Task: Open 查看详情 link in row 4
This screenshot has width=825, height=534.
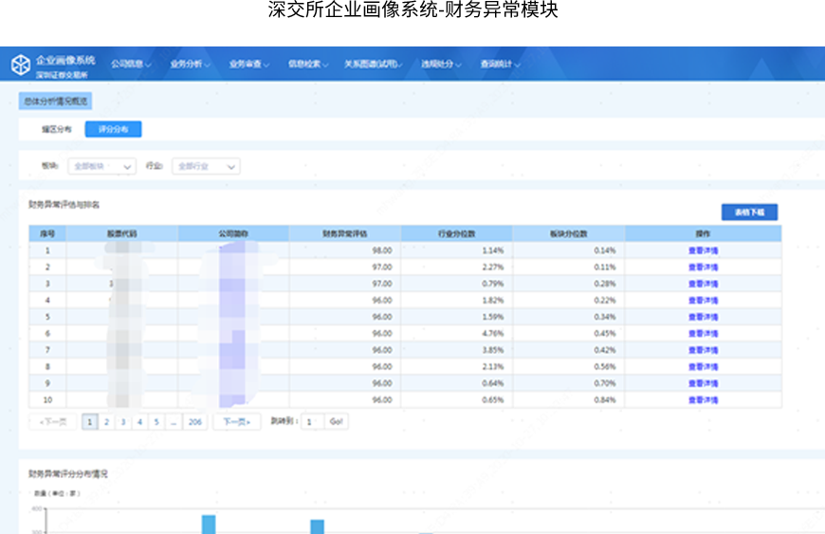Action: click(x=703, y=301)
